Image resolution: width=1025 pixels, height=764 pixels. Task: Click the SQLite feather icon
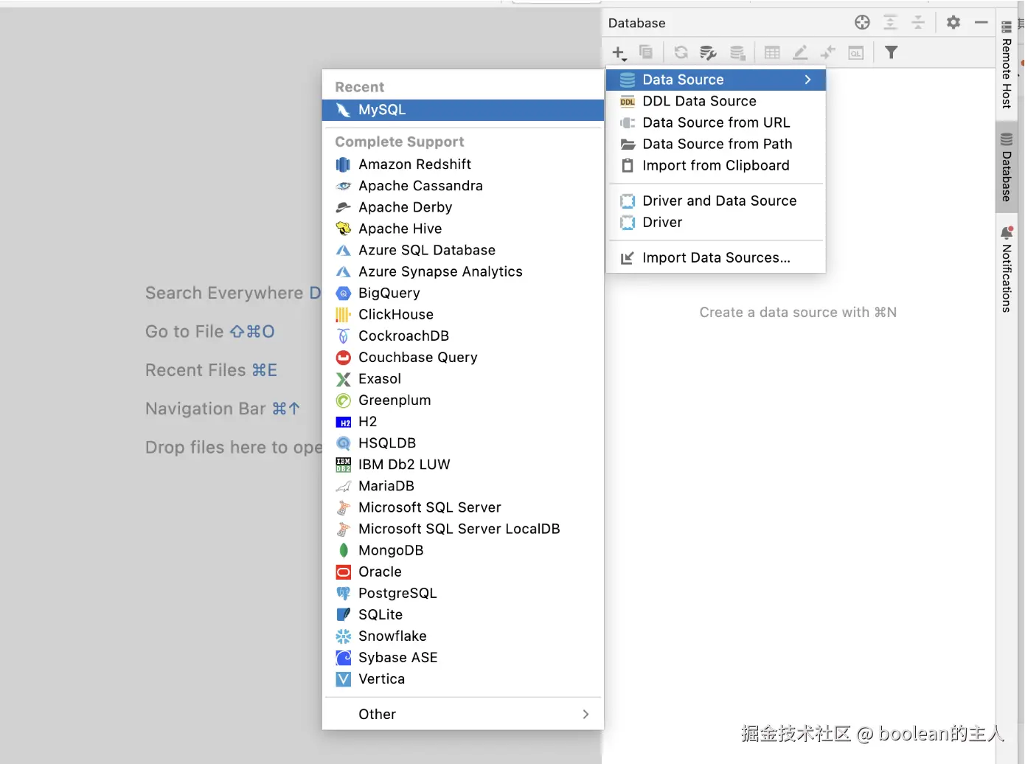click(344, 614)
